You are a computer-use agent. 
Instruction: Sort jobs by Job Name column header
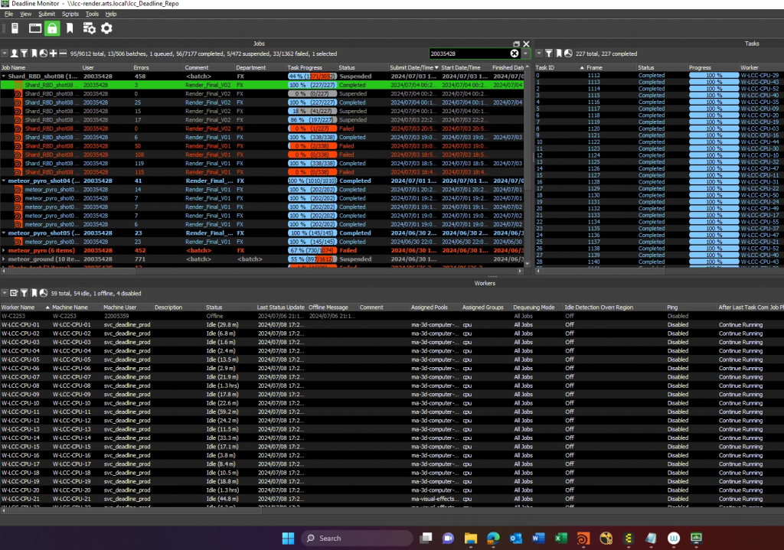click(x=41, y=67)
